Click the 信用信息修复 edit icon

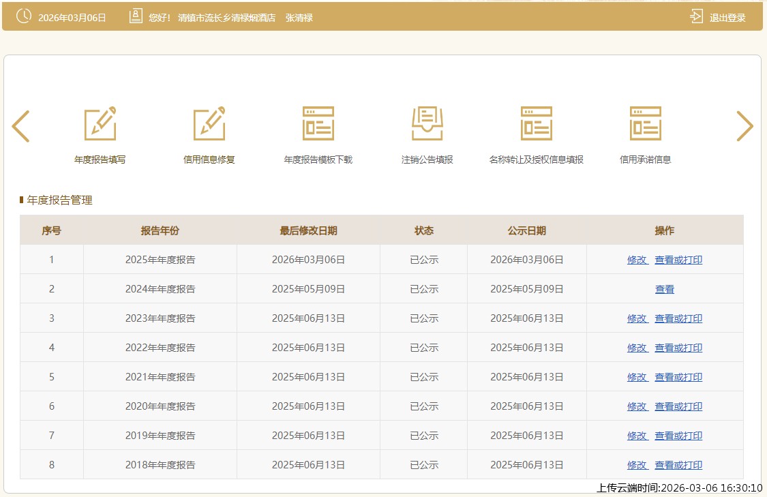209,124
